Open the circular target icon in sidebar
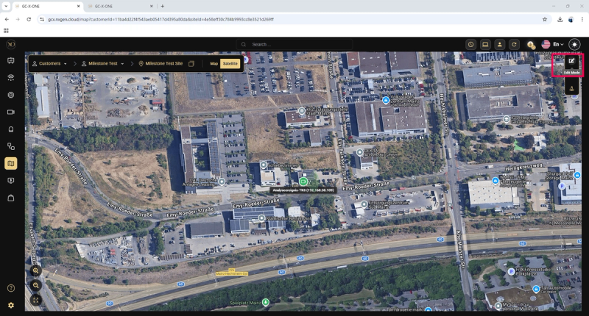Viewport: 589px width, 316px height. 11,95
